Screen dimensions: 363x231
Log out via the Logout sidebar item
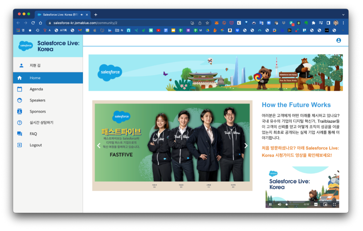click(48, 145)
